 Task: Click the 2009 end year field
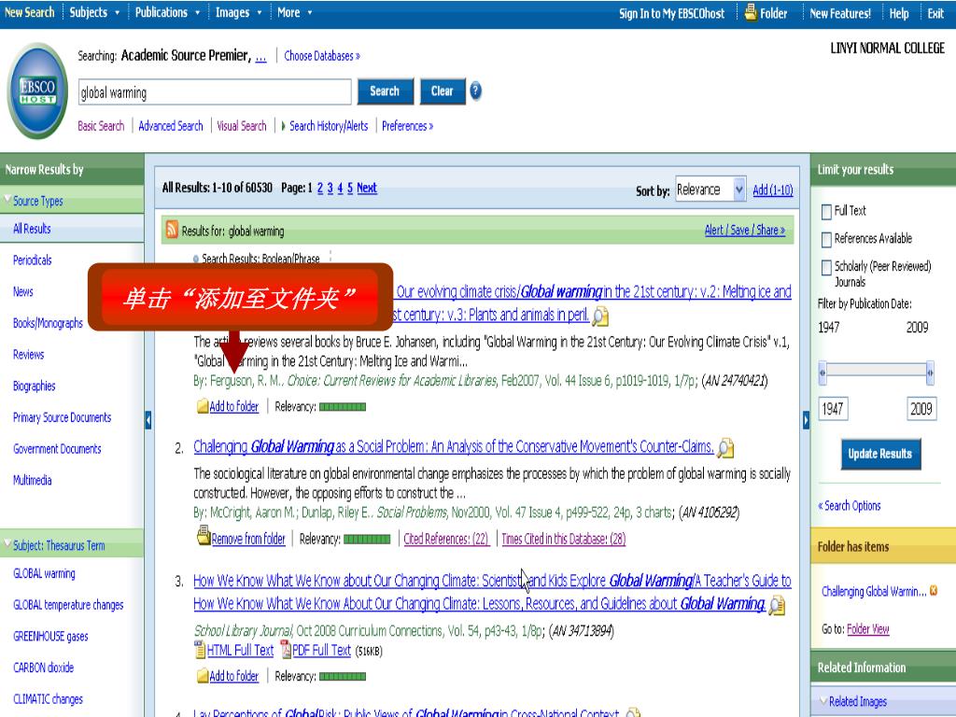click(921, 409)
